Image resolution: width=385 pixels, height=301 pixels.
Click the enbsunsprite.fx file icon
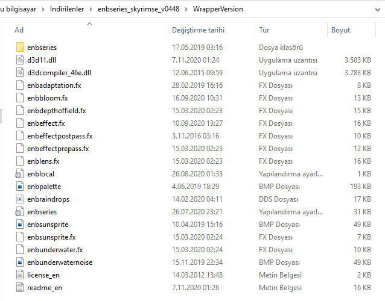[x=20, y=237]
